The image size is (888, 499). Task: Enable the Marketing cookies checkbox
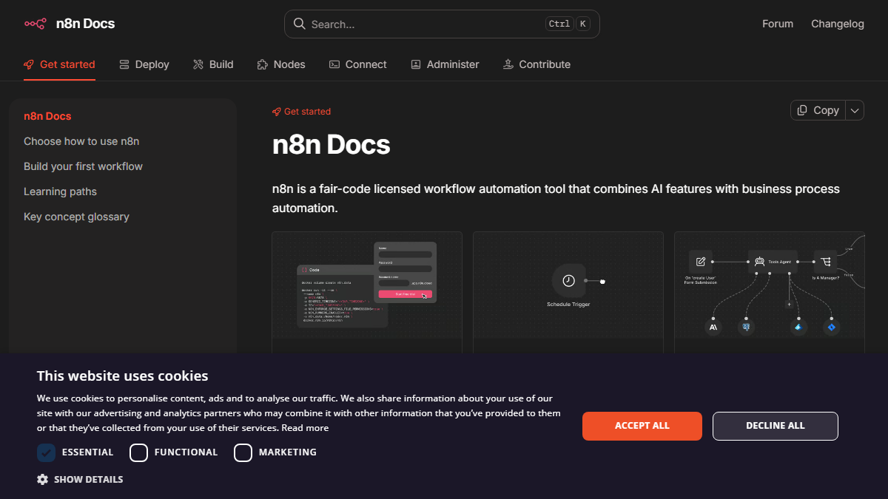243,452
